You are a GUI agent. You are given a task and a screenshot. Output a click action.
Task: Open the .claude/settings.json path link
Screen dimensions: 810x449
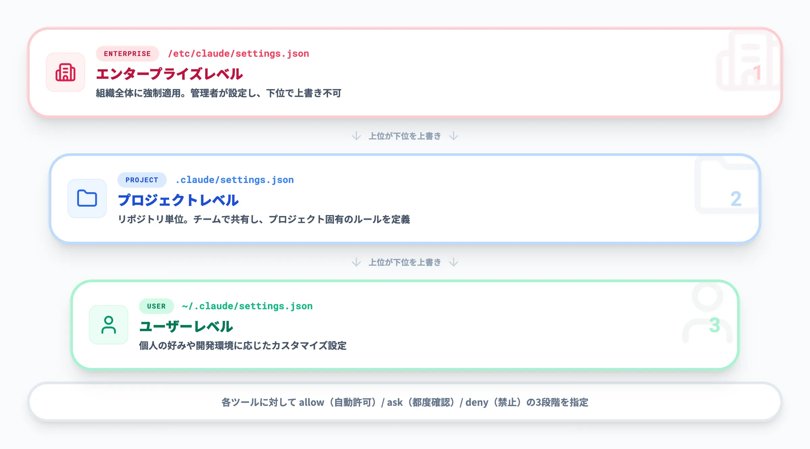pos(234,180)
